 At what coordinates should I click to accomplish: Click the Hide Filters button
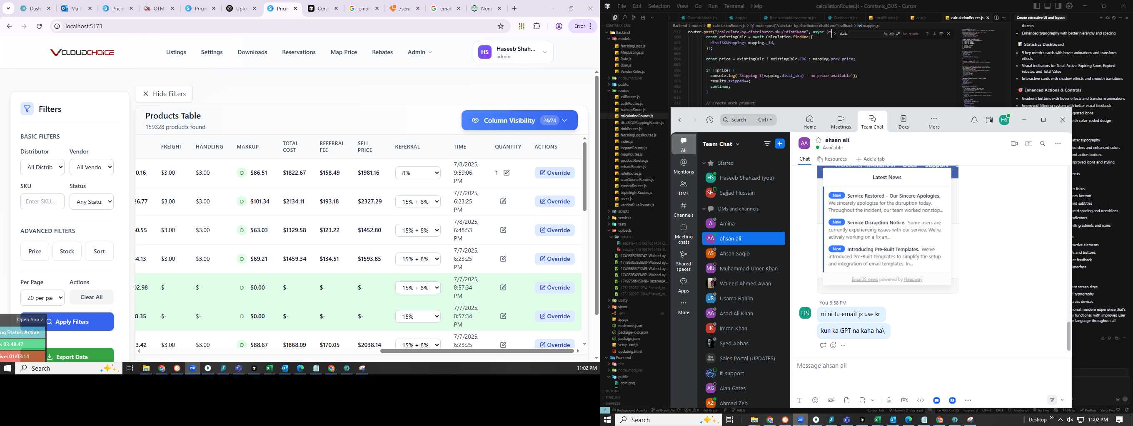tap(164, 94)
